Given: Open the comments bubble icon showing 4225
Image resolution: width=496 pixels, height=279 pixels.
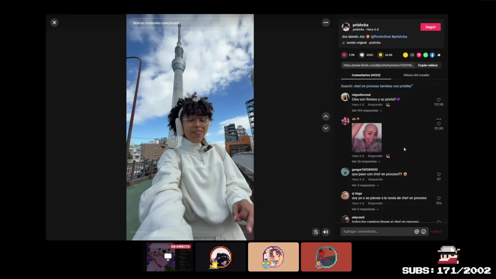Looking at the screenshot, I should [x=362, y=55].
